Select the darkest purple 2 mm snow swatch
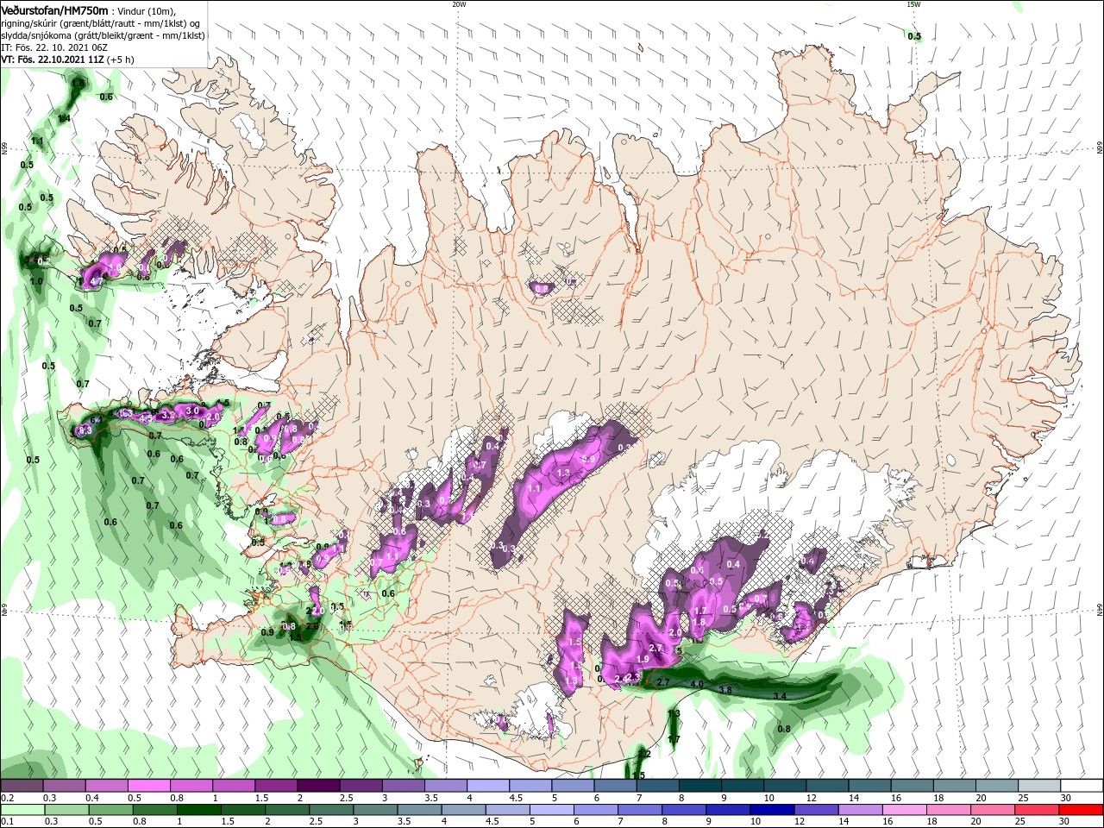Image resolution: width=1104 pixels, height=828 pixels. click(318, 786)
